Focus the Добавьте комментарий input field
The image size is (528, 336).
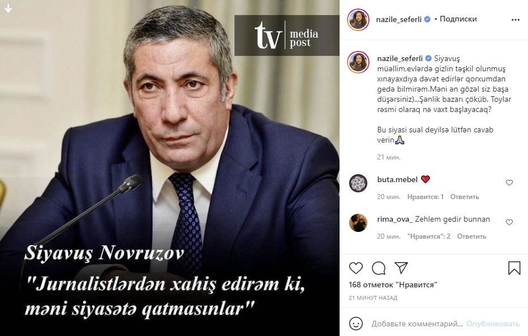pos(417,324)
